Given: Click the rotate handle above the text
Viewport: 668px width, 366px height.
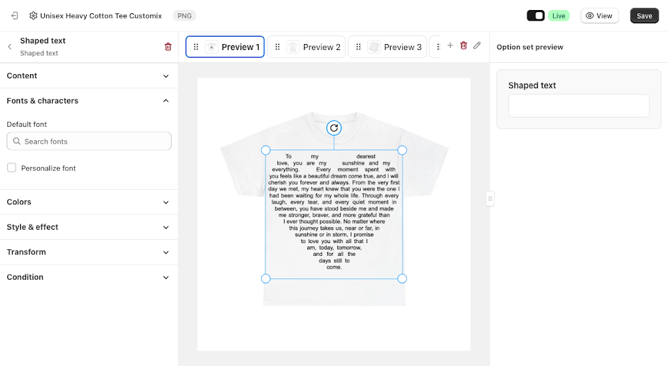Looking at the screenshot, I should pos(334,128).
